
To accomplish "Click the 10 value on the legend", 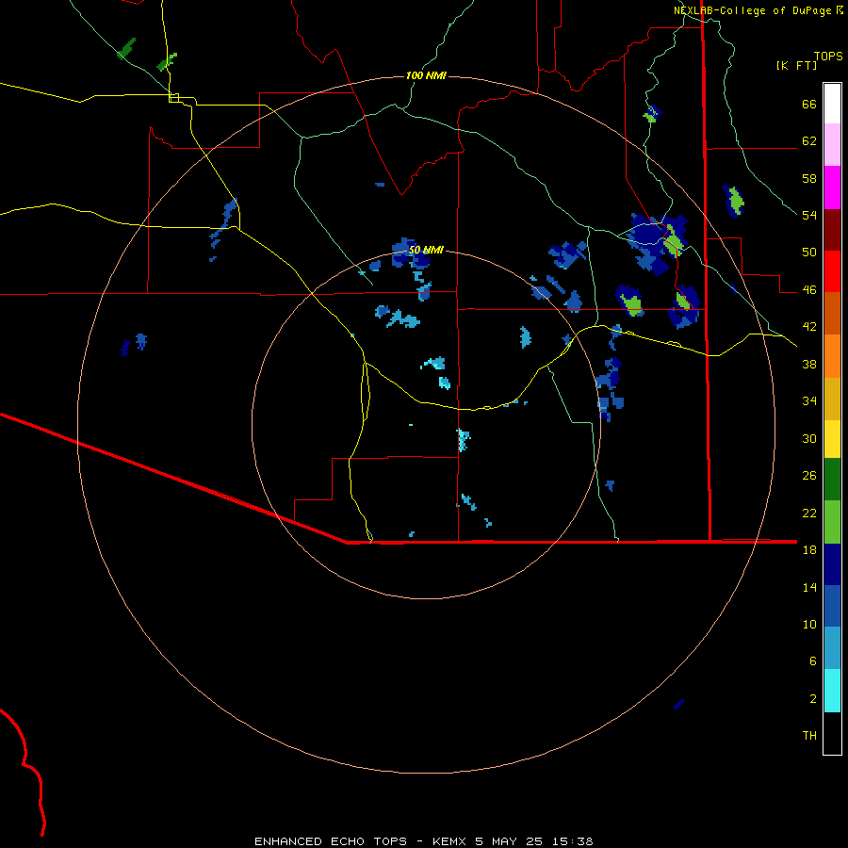I will (809, 624).
